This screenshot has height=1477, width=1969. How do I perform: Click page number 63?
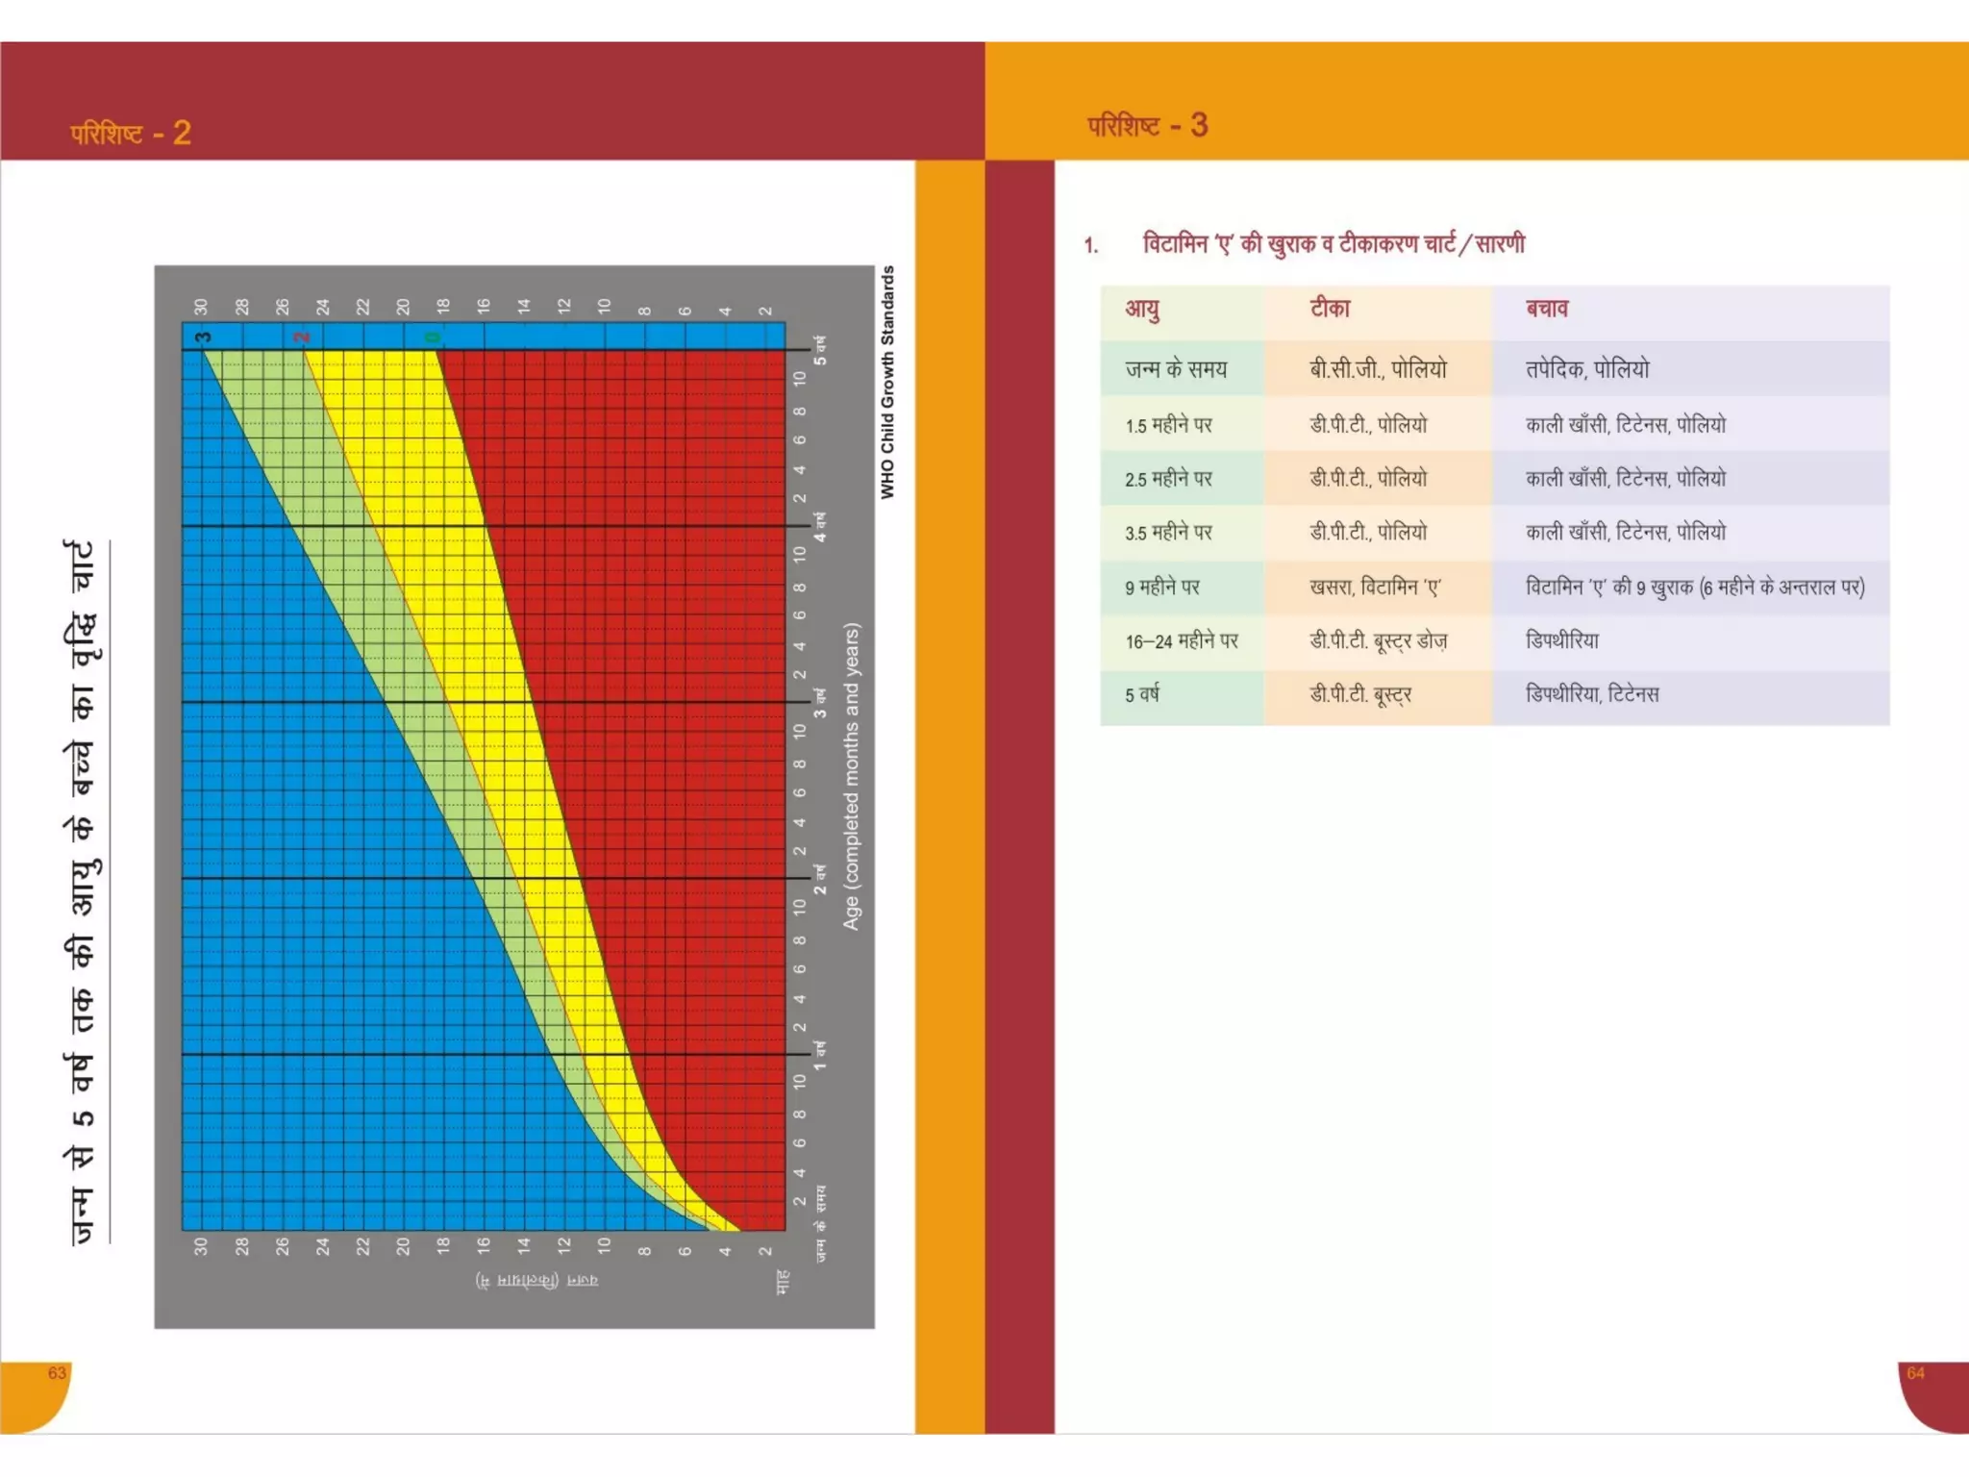pos(57,1373)
